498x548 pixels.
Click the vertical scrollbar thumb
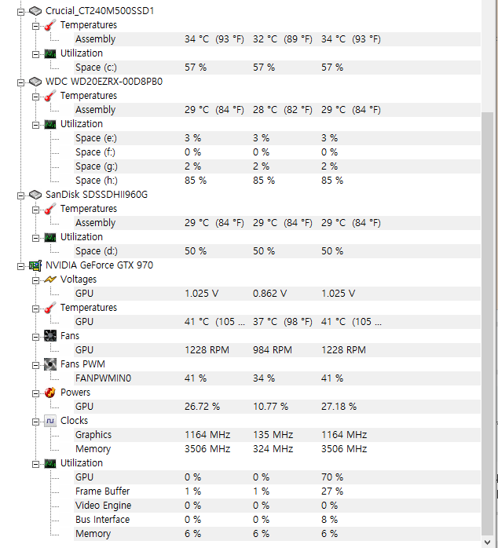click(x=488, y=314)
